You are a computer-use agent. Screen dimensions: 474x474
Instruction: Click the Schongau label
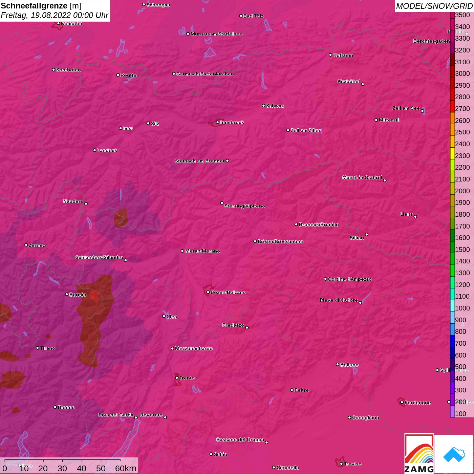158,5
